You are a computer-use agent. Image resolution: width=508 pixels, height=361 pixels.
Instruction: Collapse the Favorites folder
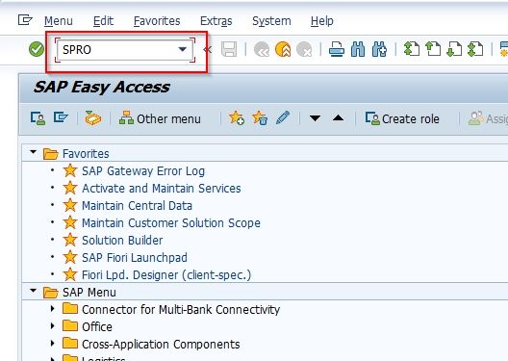[33, 152]
